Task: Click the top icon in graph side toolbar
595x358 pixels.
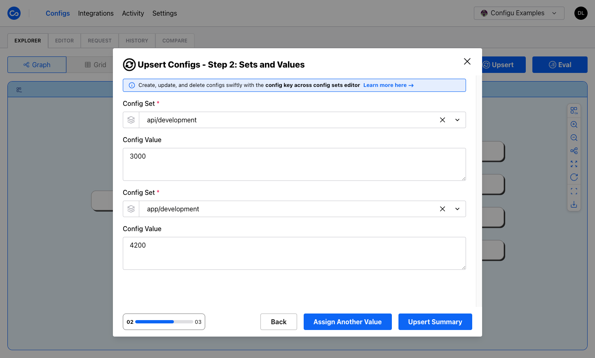Action: click(574, 110)
